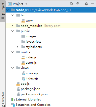Image resolution: width=96 pixels, height=107 pixels.
Task: Open the Project view dropdown arrow
Action: [26, 4]
